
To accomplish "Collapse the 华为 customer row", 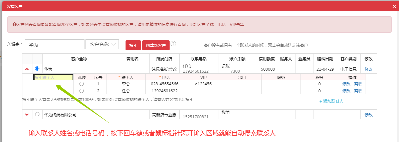I will (27, 69).
